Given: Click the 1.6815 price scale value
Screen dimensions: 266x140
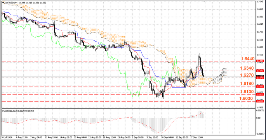Looking at the screenshot, I should 260,24.
